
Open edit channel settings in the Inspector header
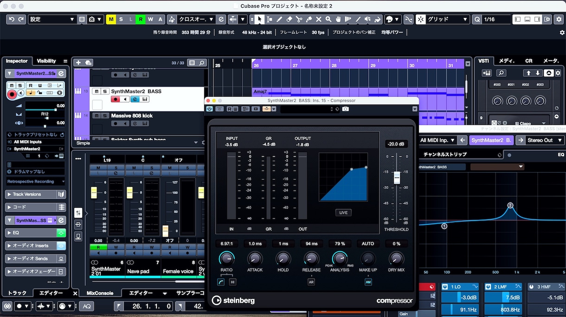tap(61, 74)
